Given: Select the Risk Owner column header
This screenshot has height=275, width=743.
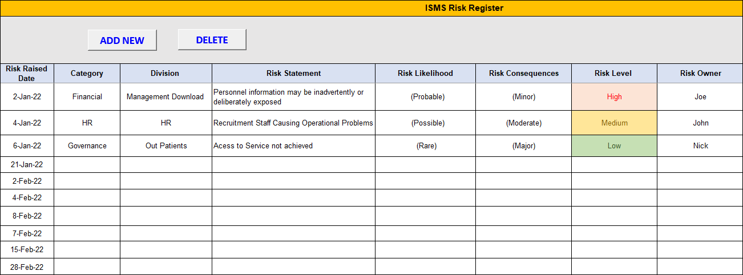Looking at the screenshot, I should click(700, 73).
